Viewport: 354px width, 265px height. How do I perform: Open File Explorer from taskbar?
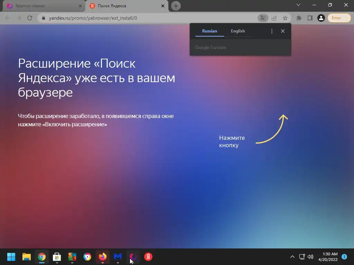coord(26,257)
